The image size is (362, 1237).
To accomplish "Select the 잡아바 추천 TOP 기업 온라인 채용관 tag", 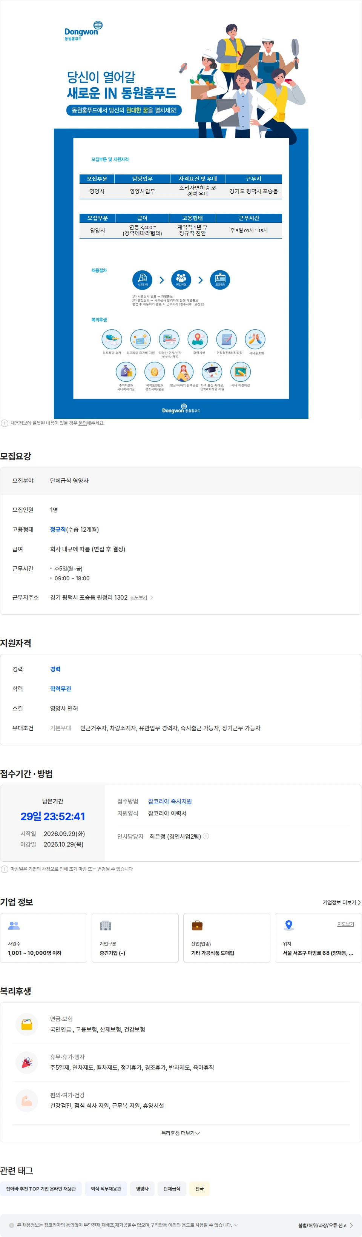I will pyautogui.click(x=41, y=1189).
